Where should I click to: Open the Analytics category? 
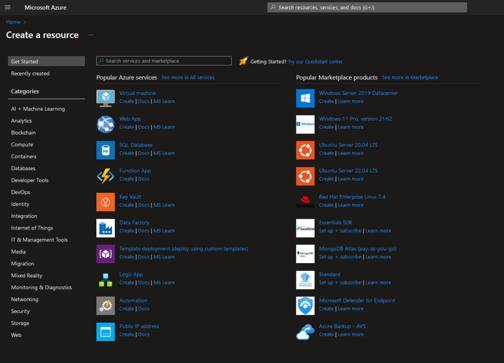click(x=22, y=121)
